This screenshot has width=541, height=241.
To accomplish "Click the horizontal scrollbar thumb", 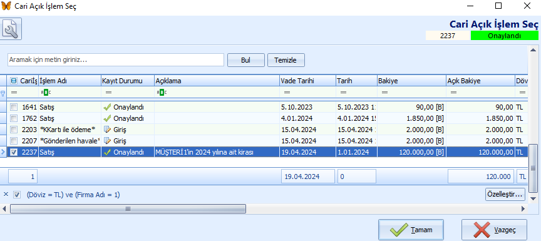I will (128, 208).
